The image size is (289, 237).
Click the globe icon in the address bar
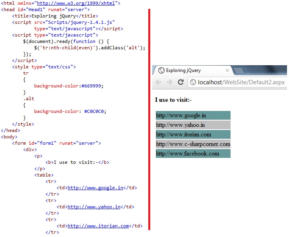pos(193,82)
